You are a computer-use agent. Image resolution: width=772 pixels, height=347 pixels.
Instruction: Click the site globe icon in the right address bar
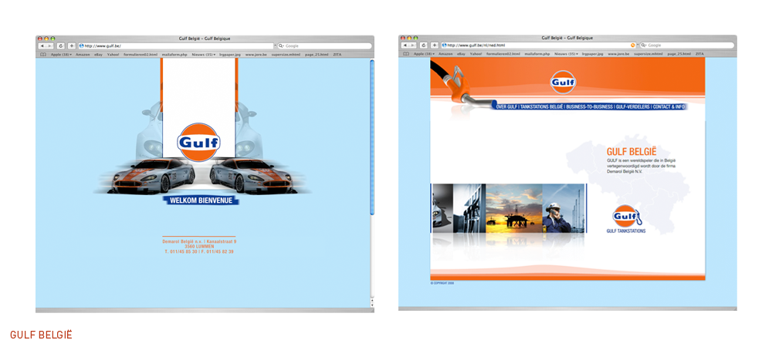click(x=444, y=45)
